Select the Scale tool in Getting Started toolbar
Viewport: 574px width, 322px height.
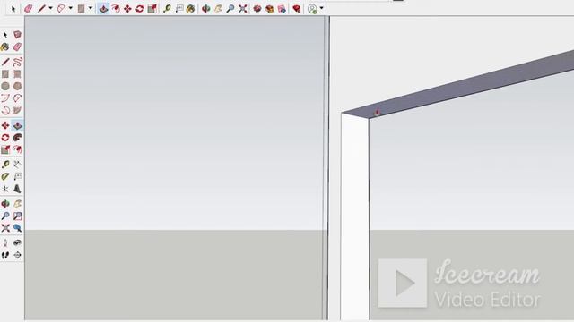click(152, 8)
